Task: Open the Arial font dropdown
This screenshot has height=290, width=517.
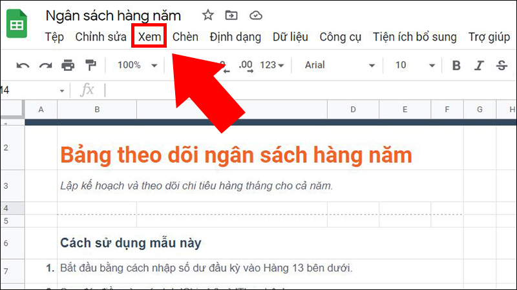Action: point(339,65)
